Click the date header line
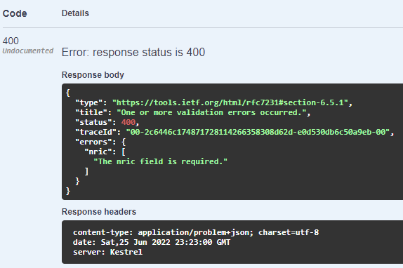Screen dimensions: 403x268 152,242
